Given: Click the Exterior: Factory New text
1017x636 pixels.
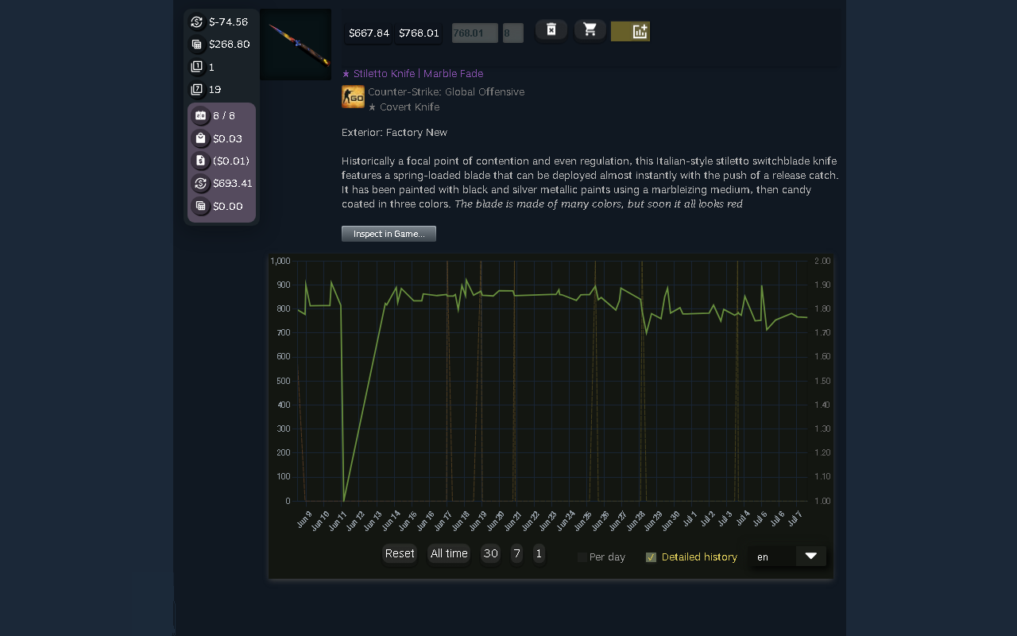Looking at the screenshot, I should [x=394, y=133].
